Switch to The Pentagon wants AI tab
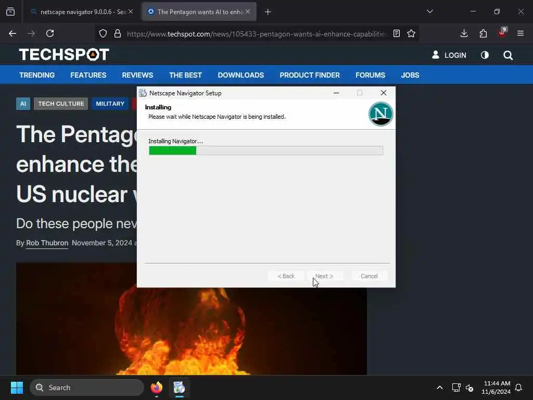Viewport: 533px width, 400px height. 199,12
